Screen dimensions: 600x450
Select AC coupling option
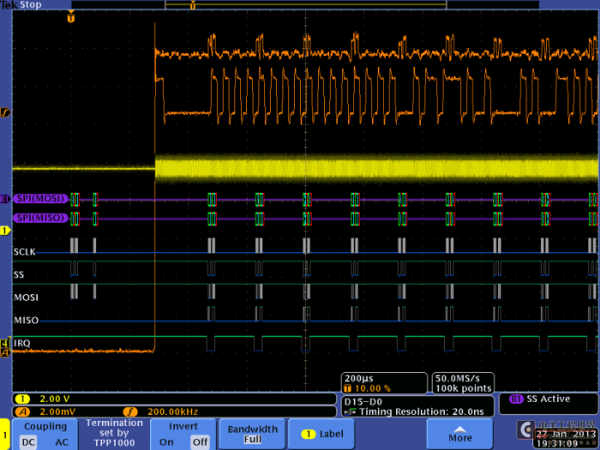coord(62,442)
